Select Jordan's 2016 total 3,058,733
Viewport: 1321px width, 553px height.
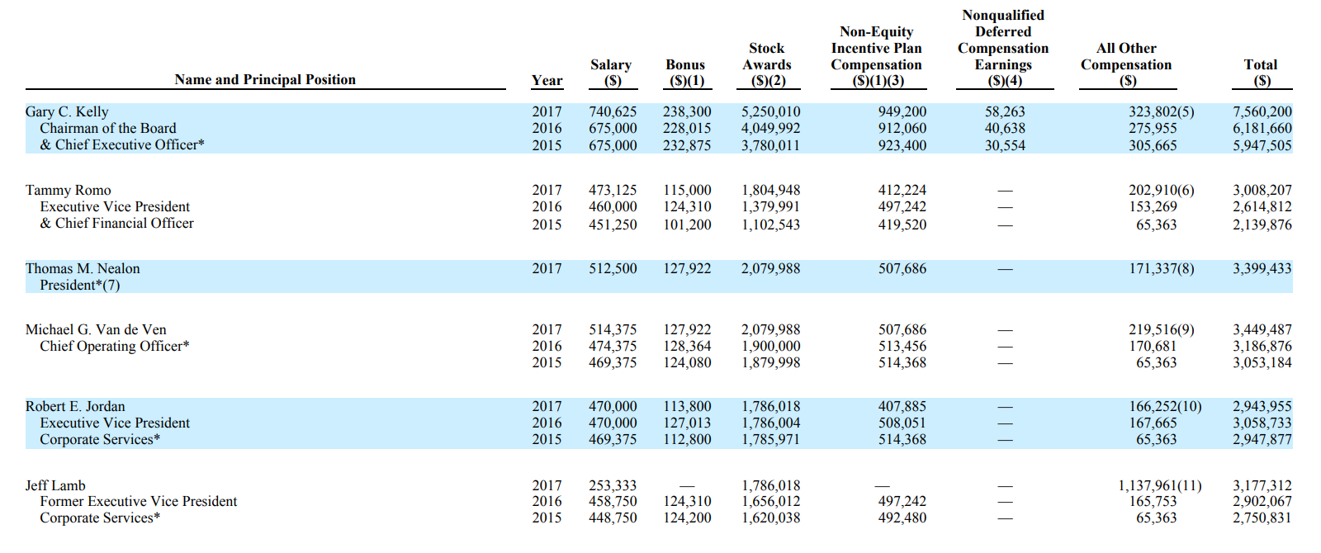(x=1262, y=423)
